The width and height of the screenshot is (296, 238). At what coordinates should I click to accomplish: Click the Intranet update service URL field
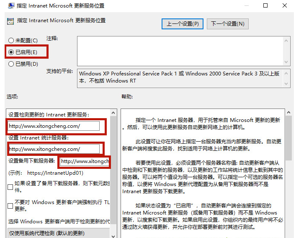(x=54, y=126)
